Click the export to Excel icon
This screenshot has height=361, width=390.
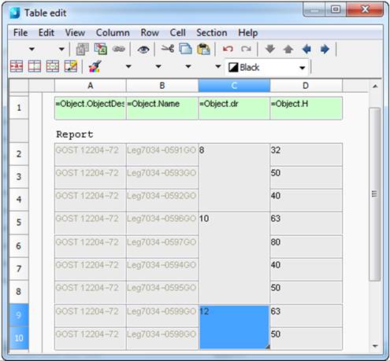pos(101,49)
